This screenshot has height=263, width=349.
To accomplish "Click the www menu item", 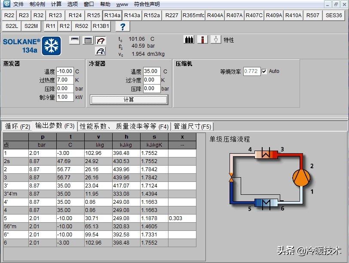I will click(122, 4).
